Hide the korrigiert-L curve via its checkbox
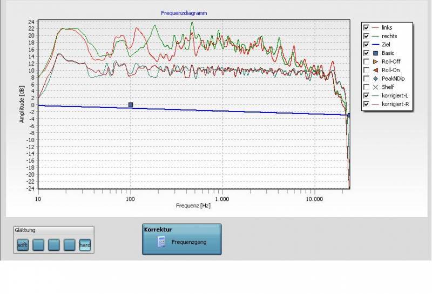The image size is (432, 294). (366, 96)
